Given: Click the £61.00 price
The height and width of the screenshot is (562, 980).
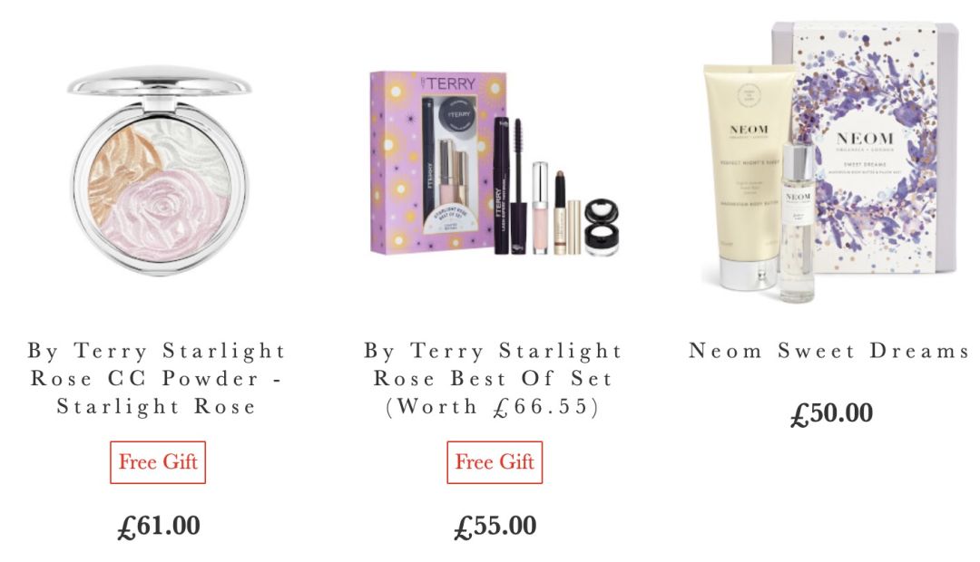Looking at the screenshot, I should click(x=159, y=526).
